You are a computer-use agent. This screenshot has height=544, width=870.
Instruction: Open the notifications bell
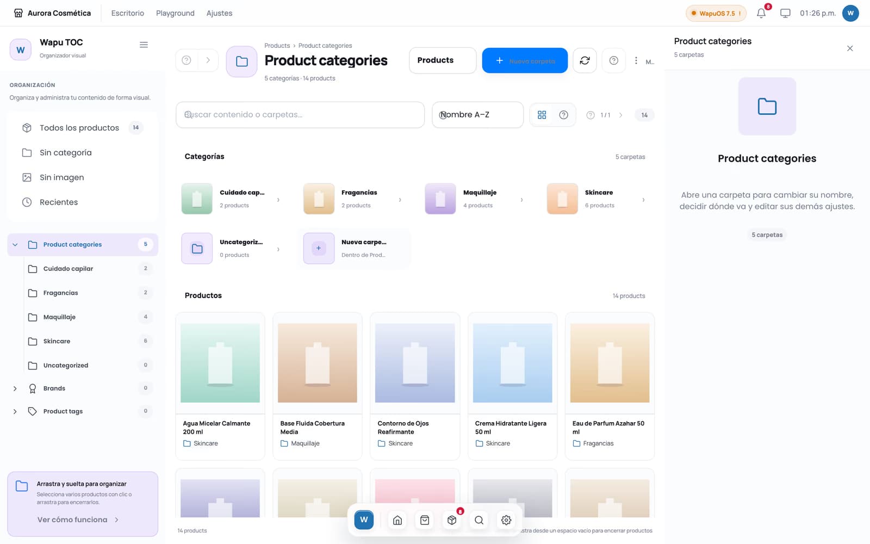(x=761, y=13)
